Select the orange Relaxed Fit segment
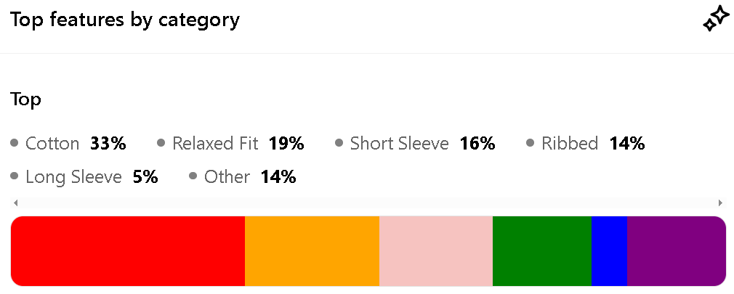 (x=312, y=251)
